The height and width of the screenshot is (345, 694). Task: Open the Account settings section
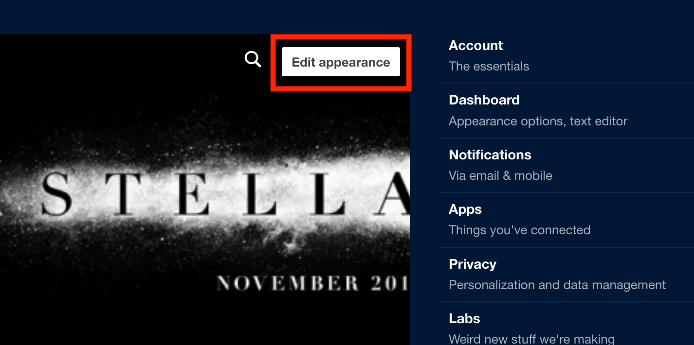tap(475, 46)
